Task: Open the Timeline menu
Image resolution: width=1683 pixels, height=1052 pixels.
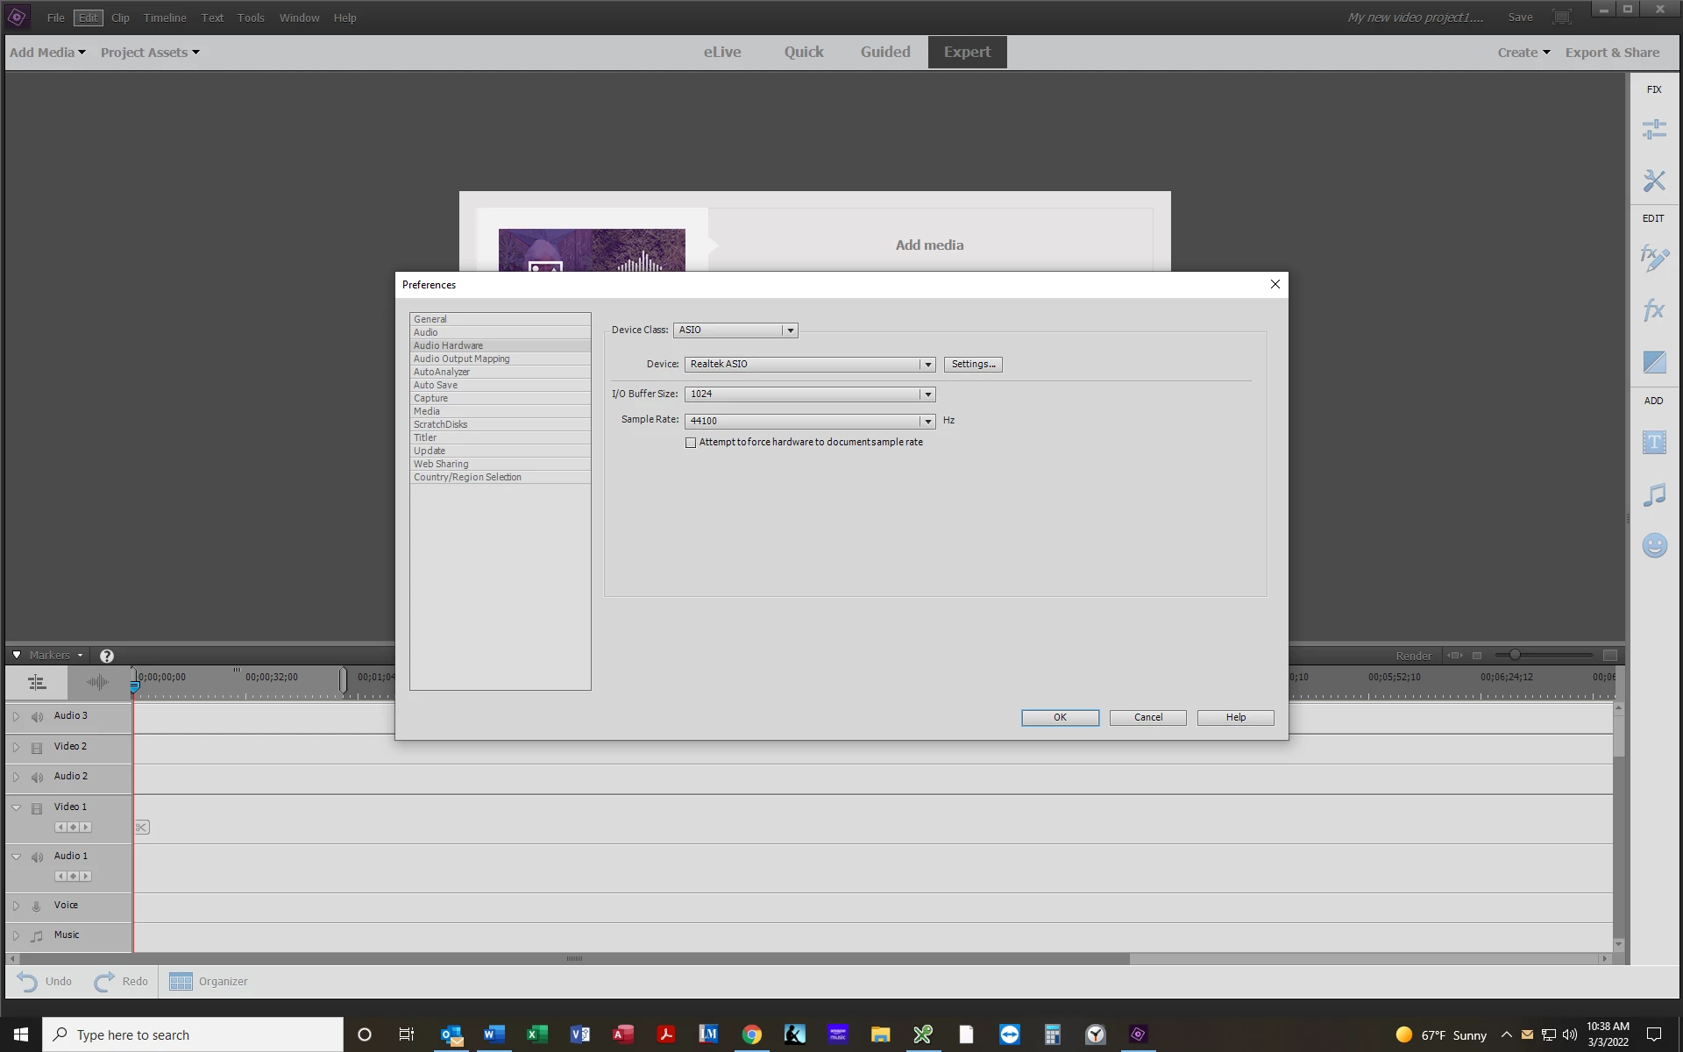Action: pyautogui.click(x=165, y=18)
